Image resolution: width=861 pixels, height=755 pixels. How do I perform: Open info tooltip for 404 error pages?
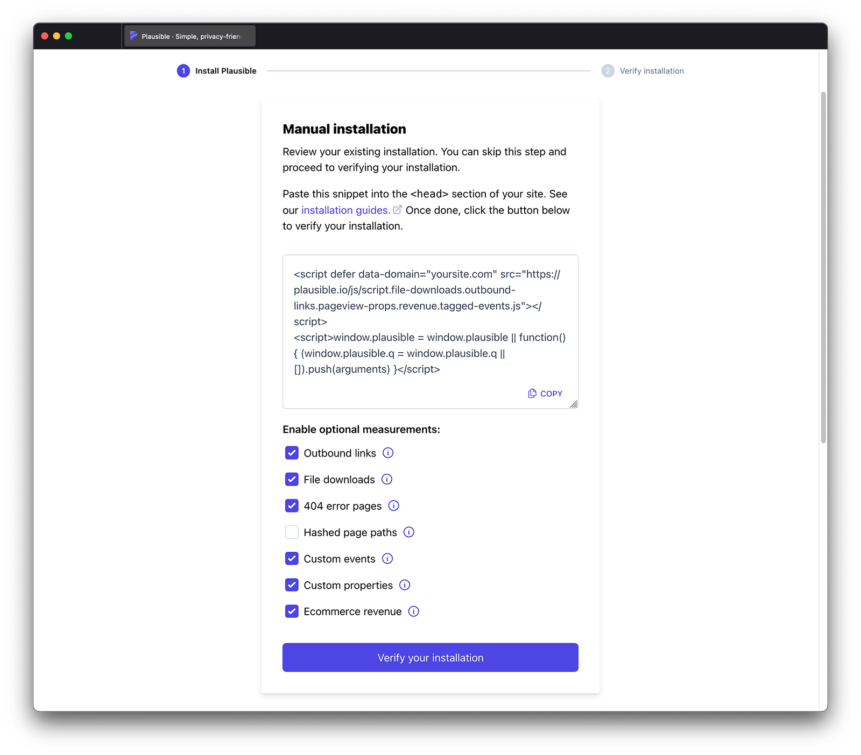[x=394, y=505]
